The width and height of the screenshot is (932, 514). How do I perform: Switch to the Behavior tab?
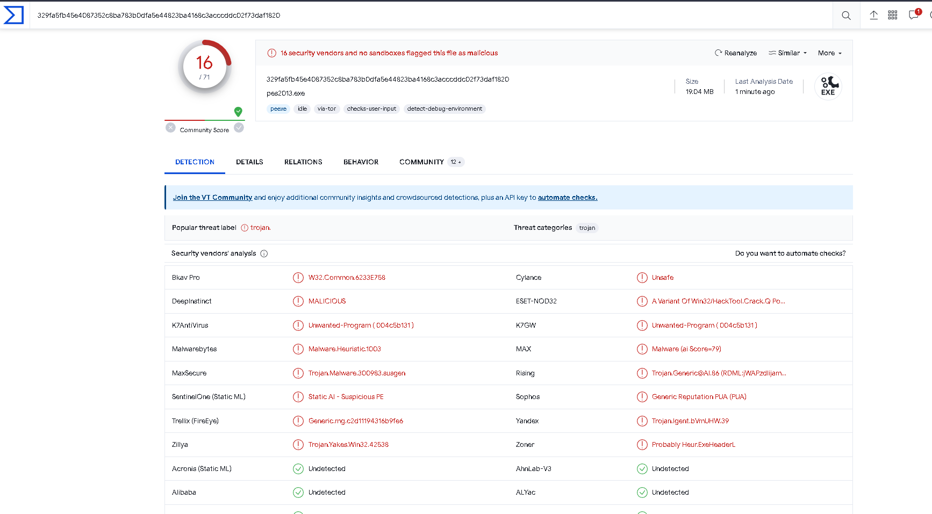pos(361,162)
